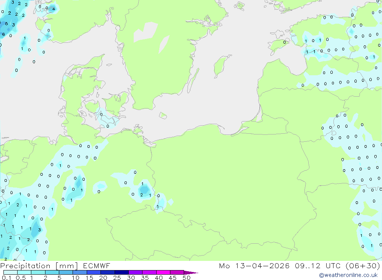Select the 'ECMWF' model label
Image resolution: width=382 pixels, height=280 pixels.
click(x=97, y=265)
